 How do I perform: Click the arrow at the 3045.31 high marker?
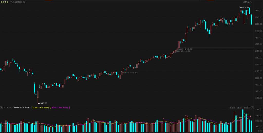point(248,8)
